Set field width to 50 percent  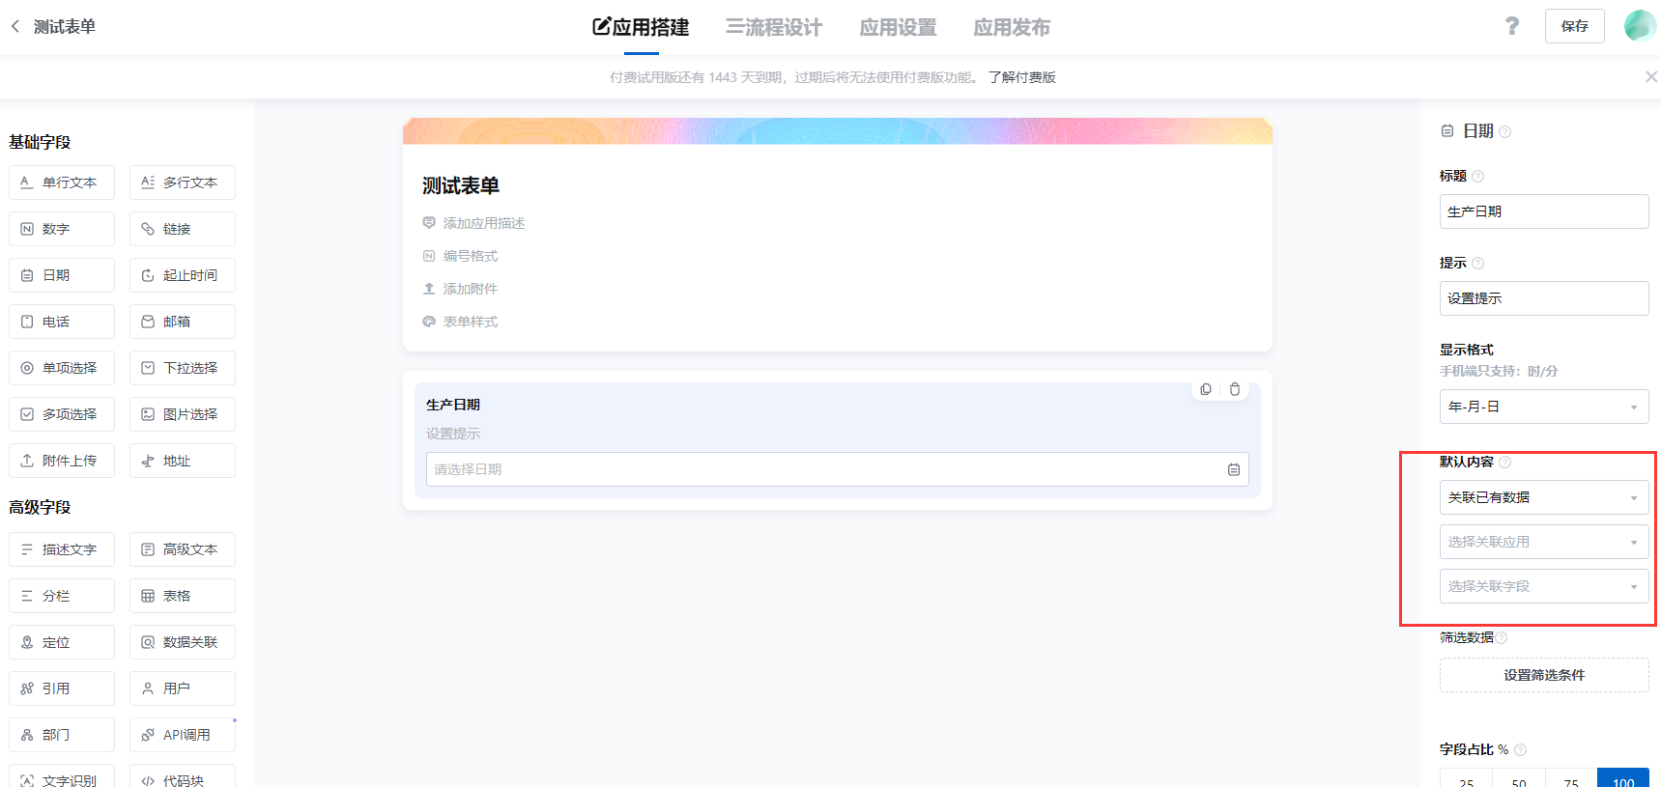click(1519, 778)
